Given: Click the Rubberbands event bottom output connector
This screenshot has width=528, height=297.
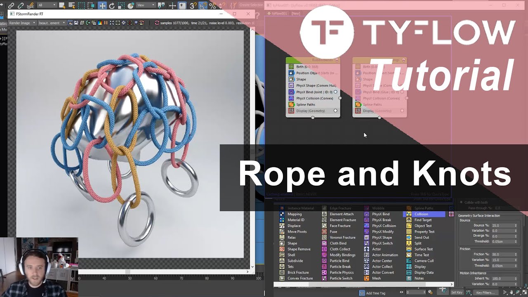Looking at the screenshot, I should point(313,118).
